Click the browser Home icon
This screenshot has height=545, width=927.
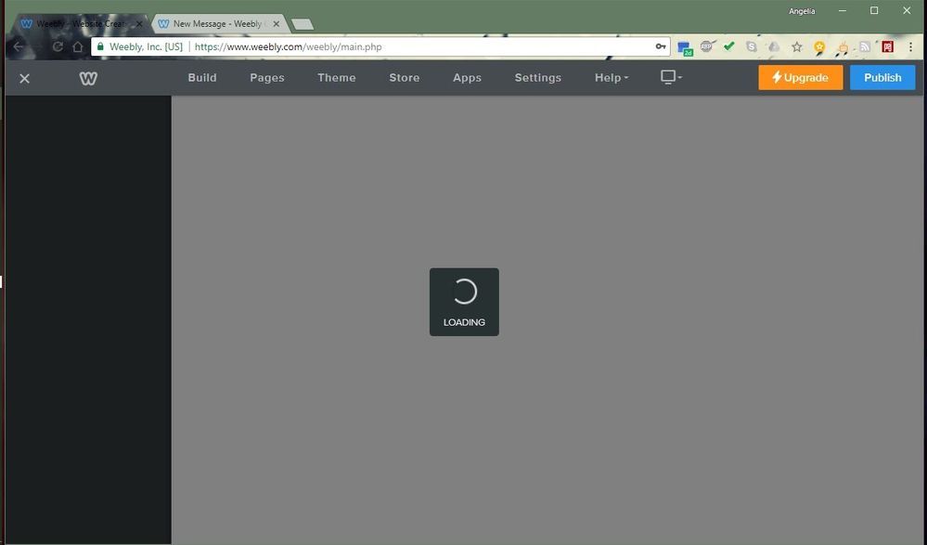78,46
